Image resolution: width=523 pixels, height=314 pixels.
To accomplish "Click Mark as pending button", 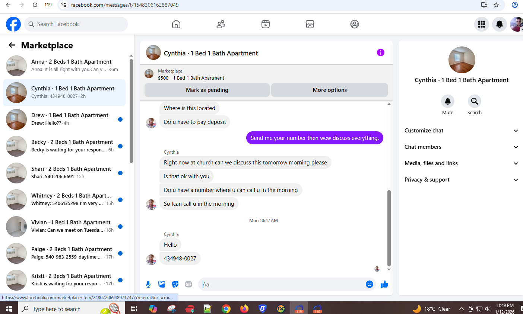I will (207, 90).
